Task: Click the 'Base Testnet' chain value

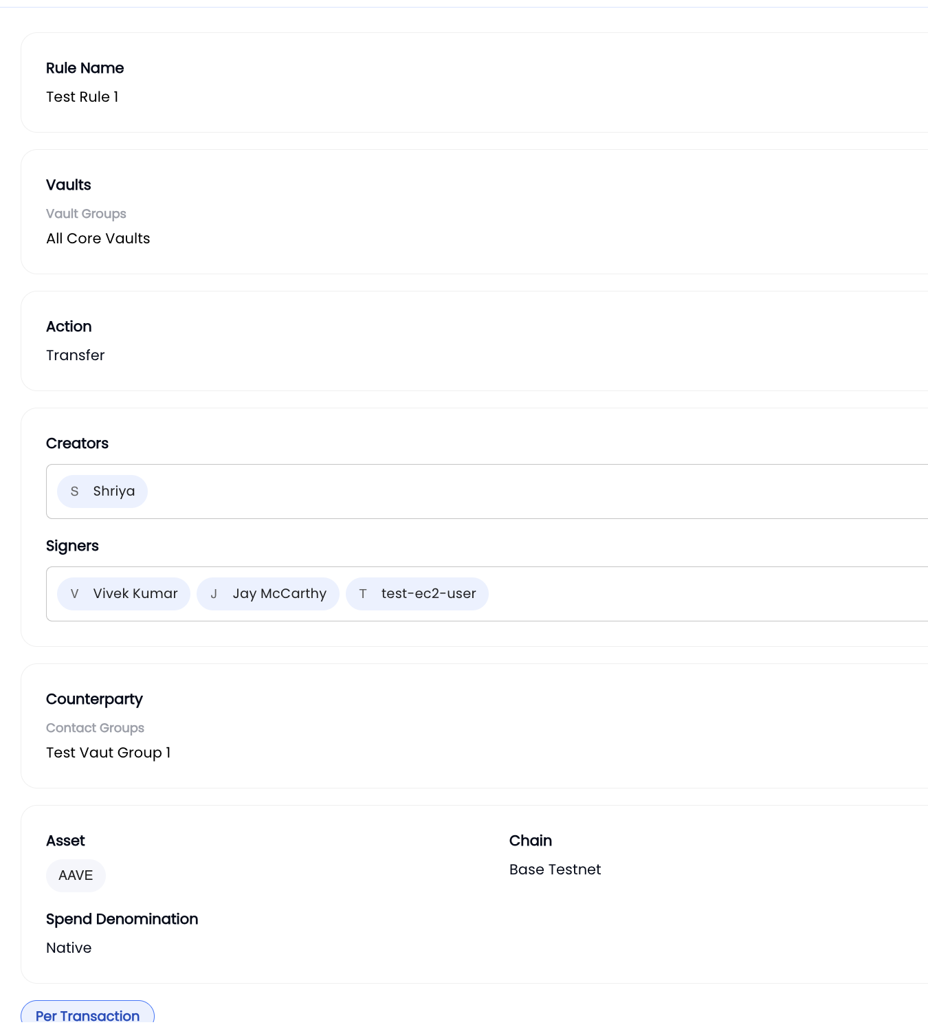Action: coord(555,870)
